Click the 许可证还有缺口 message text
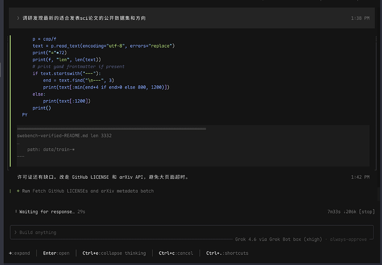 coord(103,177)
